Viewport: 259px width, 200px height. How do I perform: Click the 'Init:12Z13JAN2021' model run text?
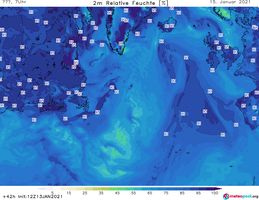[x=40, y=196]
